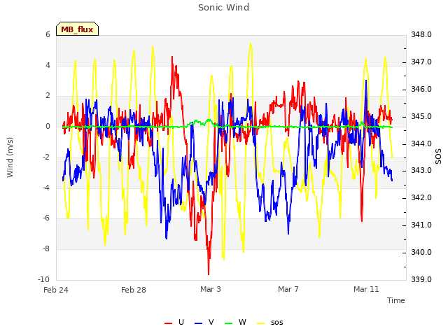Screen dimensions: 448x336
Task: Click the 345.0 right axis value
Action: coord(421,117)
